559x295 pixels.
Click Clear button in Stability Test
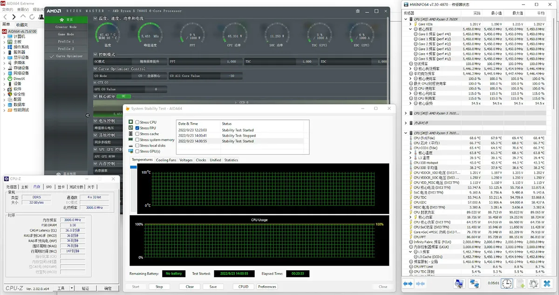pos(190,287)
